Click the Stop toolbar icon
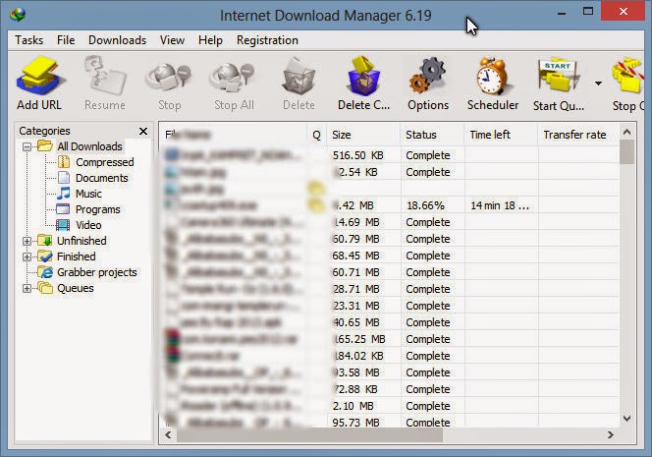The image size is (652, 457). (169, 77)
